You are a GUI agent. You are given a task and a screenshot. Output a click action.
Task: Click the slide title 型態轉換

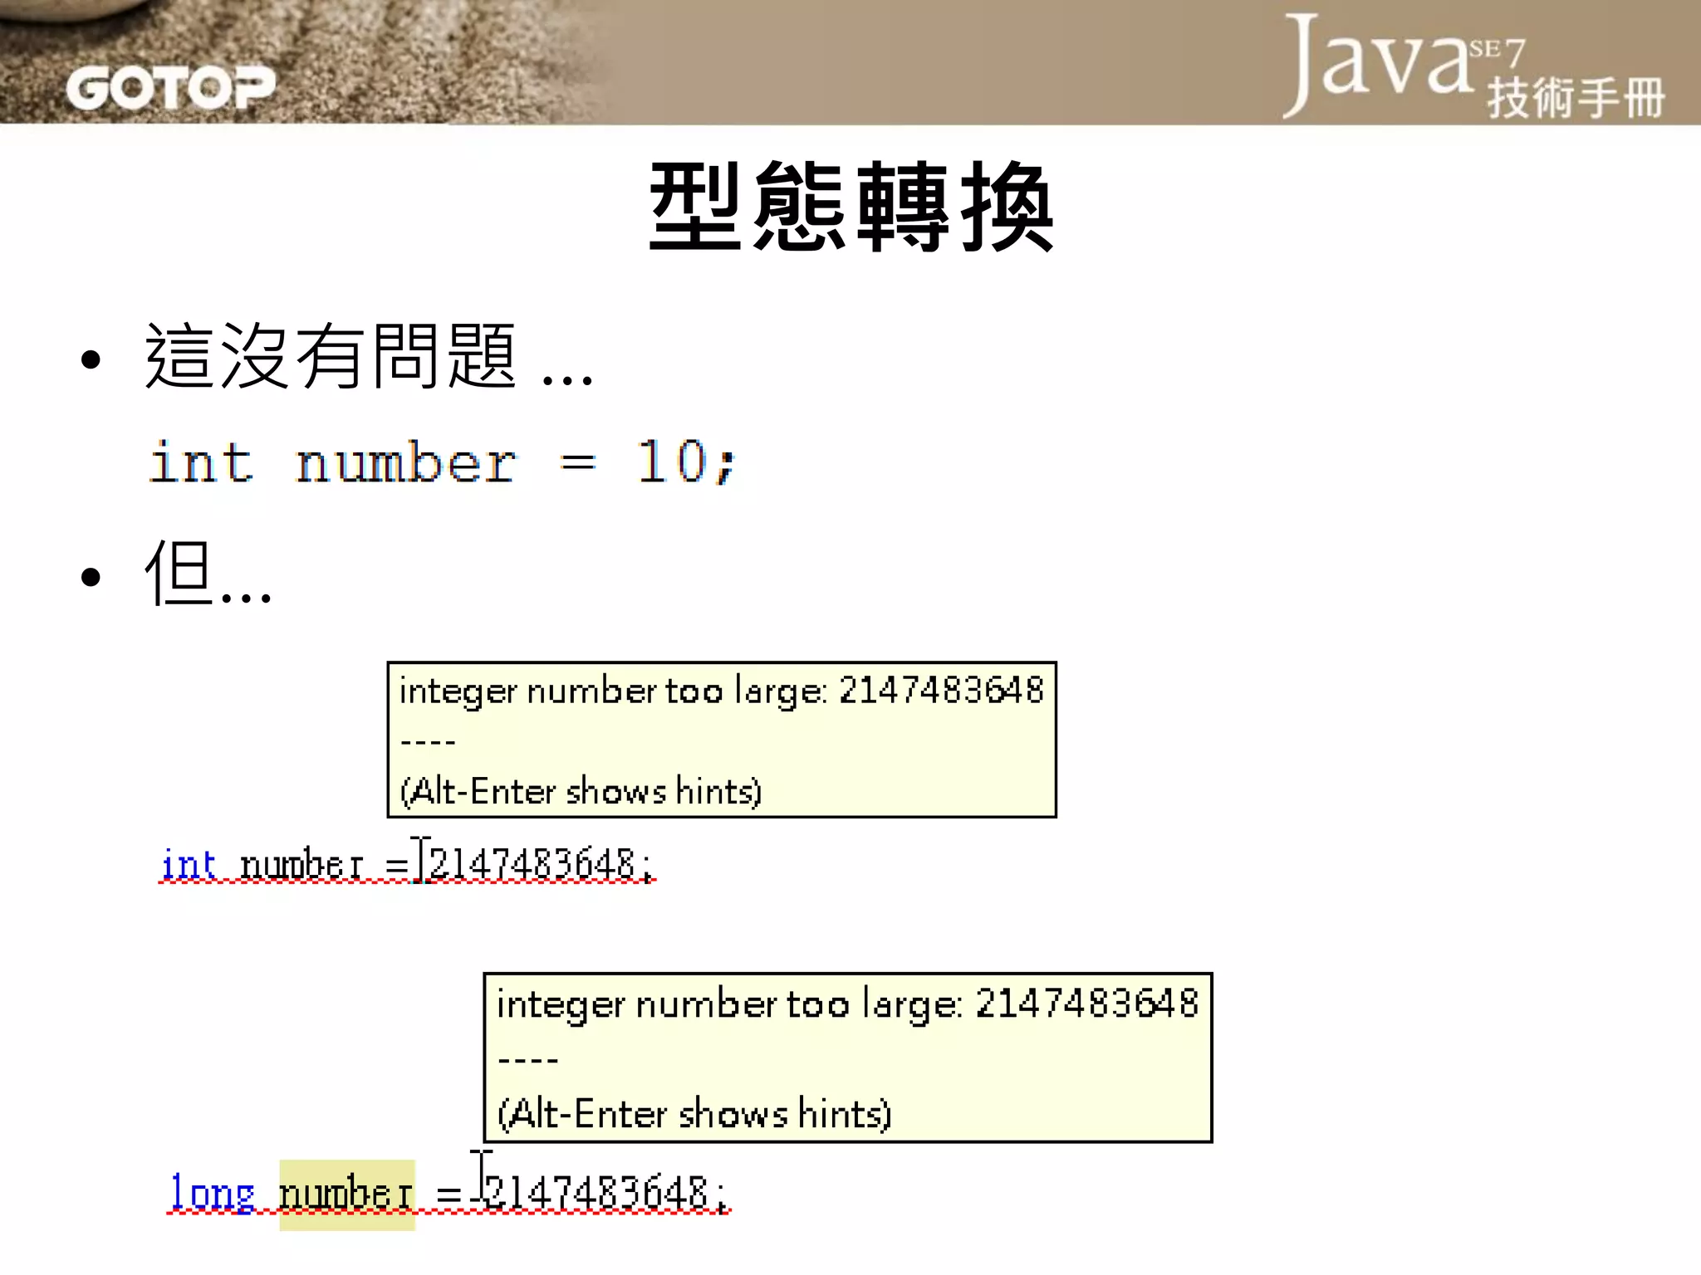[850, 208]
